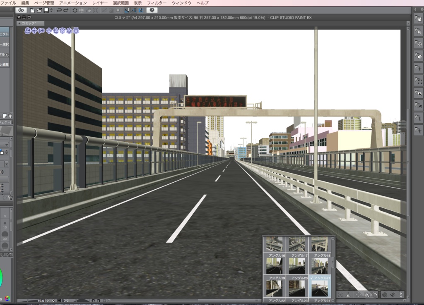Click the zoom out minus button in the status bar
424x305 pixels.
[47, 300]
